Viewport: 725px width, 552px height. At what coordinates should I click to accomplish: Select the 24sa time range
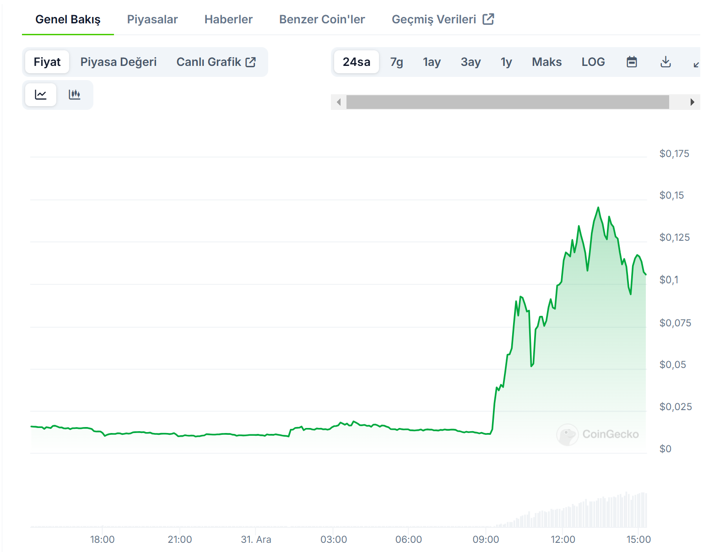356,62
